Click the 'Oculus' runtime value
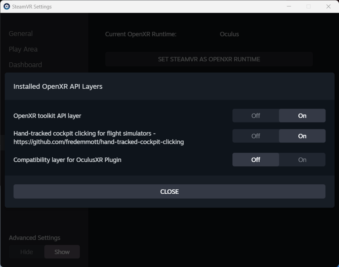The image size is (339, 267). [229, 34]
